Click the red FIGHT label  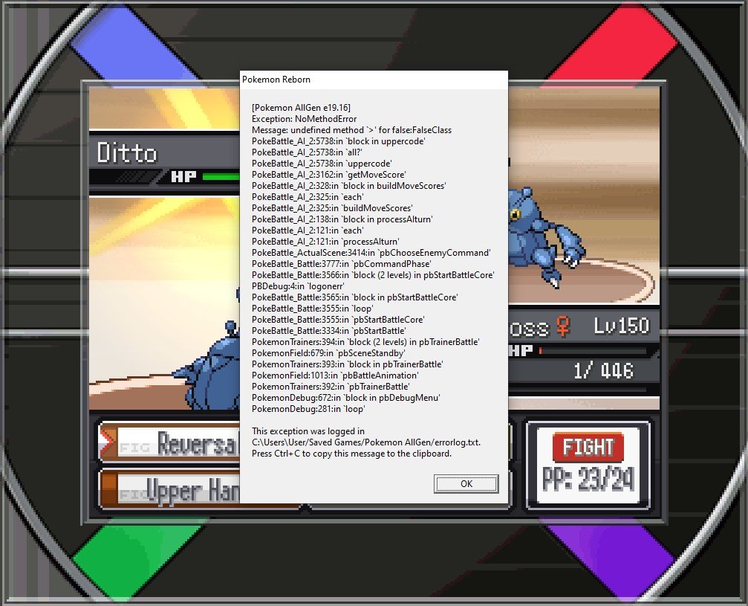pos(588,447)
